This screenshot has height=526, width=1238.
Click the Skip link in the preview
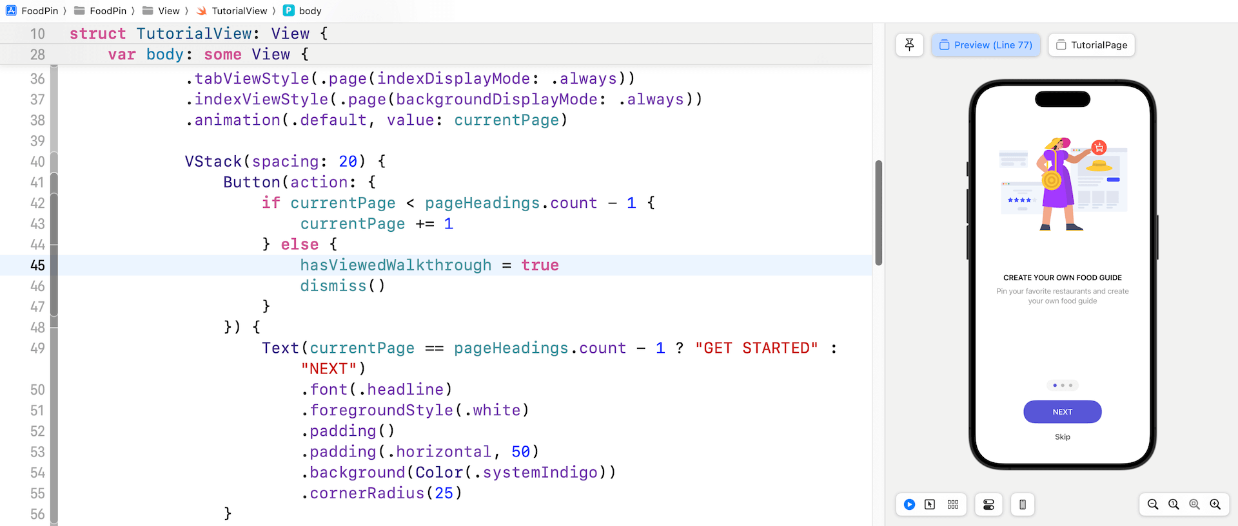(x=1062, y=437)
